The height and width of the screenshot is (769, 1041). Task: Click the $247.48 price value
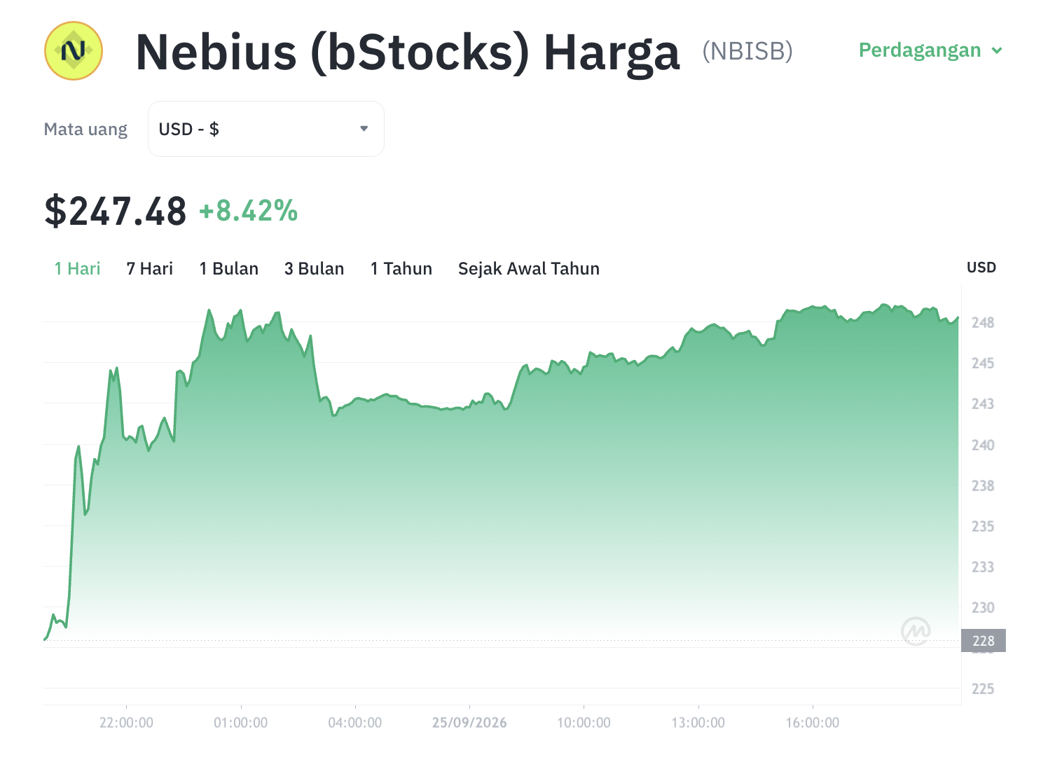[115, 211]
